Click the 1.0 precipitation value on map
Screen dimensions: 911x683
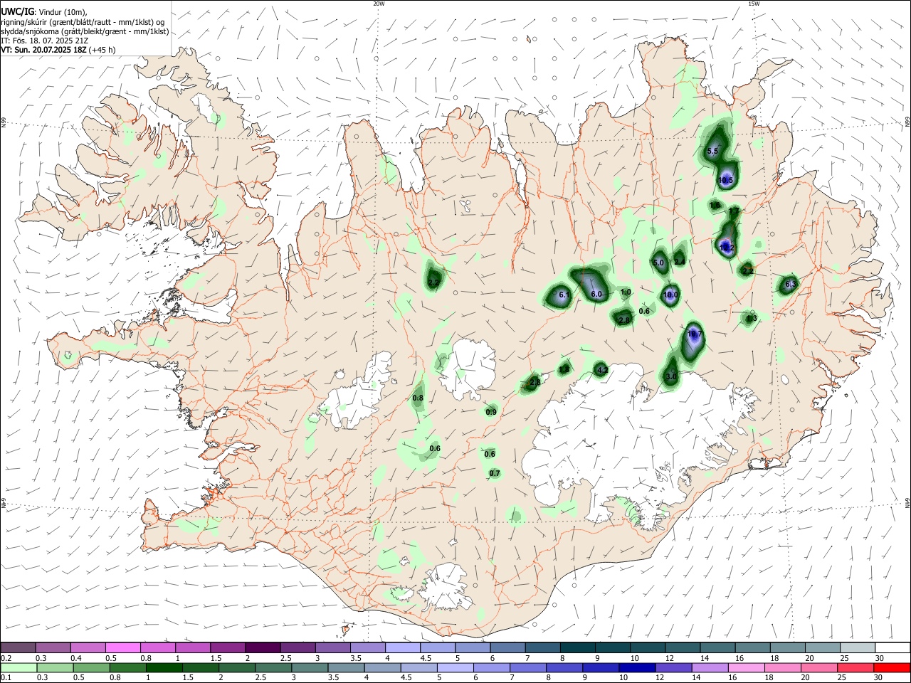coord(626,292)
